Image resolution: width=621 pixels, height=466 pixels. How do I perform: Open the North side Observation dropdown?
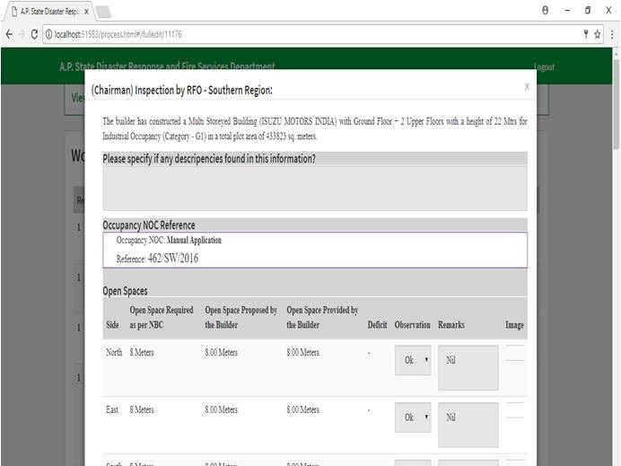pos(412,359)
